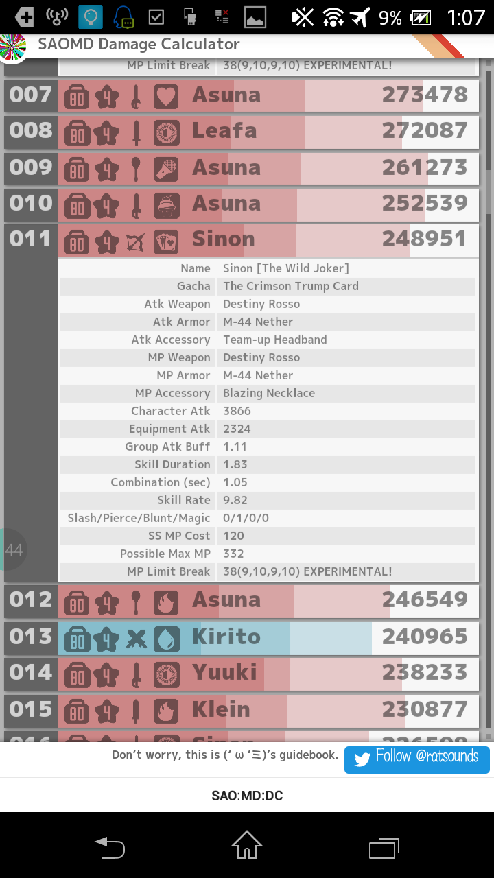The width and height of the screenshot is (494, 878).
Task: Select the name 'Sinon [The Wild Joker]'
Action: (x=286, y=268)
